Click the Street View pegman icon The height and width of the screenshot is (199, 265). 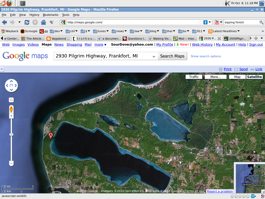[11, 109]
